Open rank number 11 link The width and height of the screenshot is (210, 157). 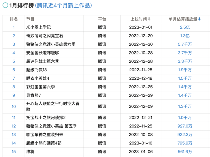click(x=14, y=118)
